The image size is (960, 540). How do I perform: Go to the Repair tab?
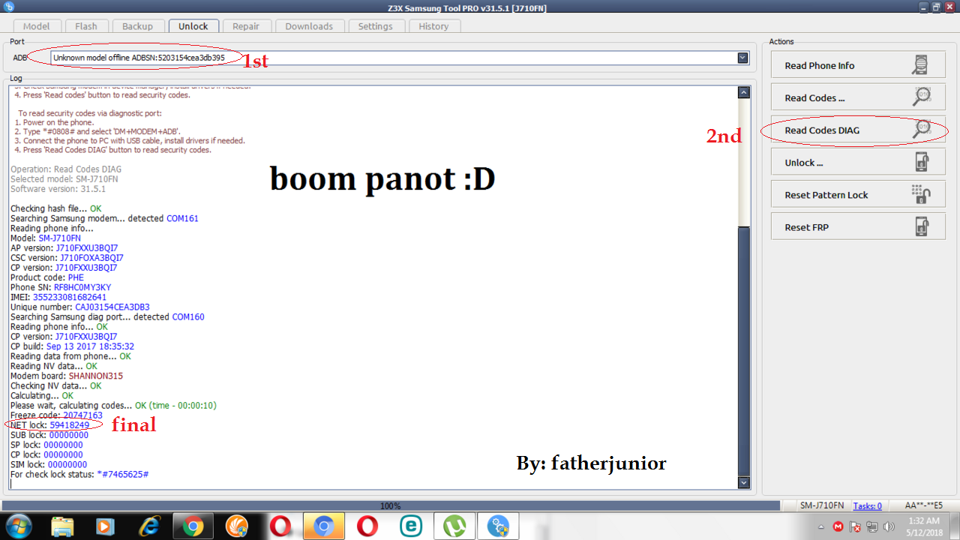pos(246,26)
